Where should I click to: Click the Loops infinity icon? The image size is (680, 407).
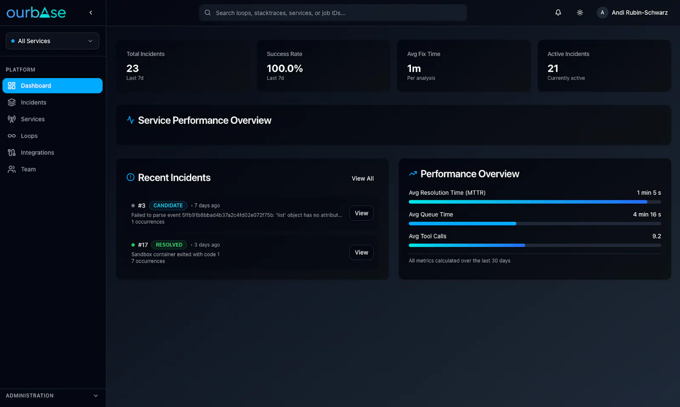coord(12,136)
